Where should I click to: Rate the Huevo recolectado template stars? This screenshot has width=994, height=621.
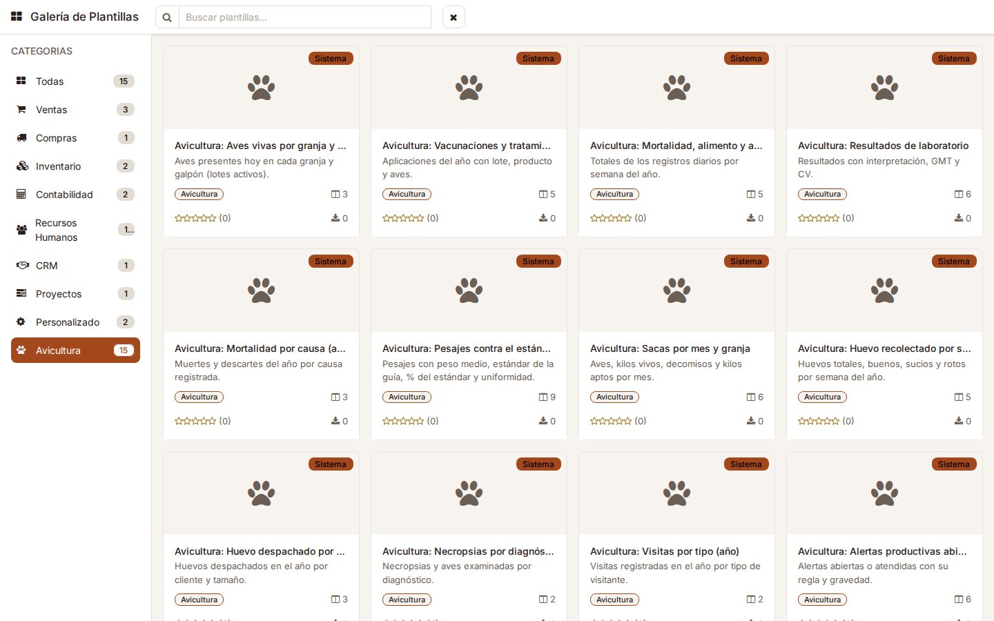819,421
